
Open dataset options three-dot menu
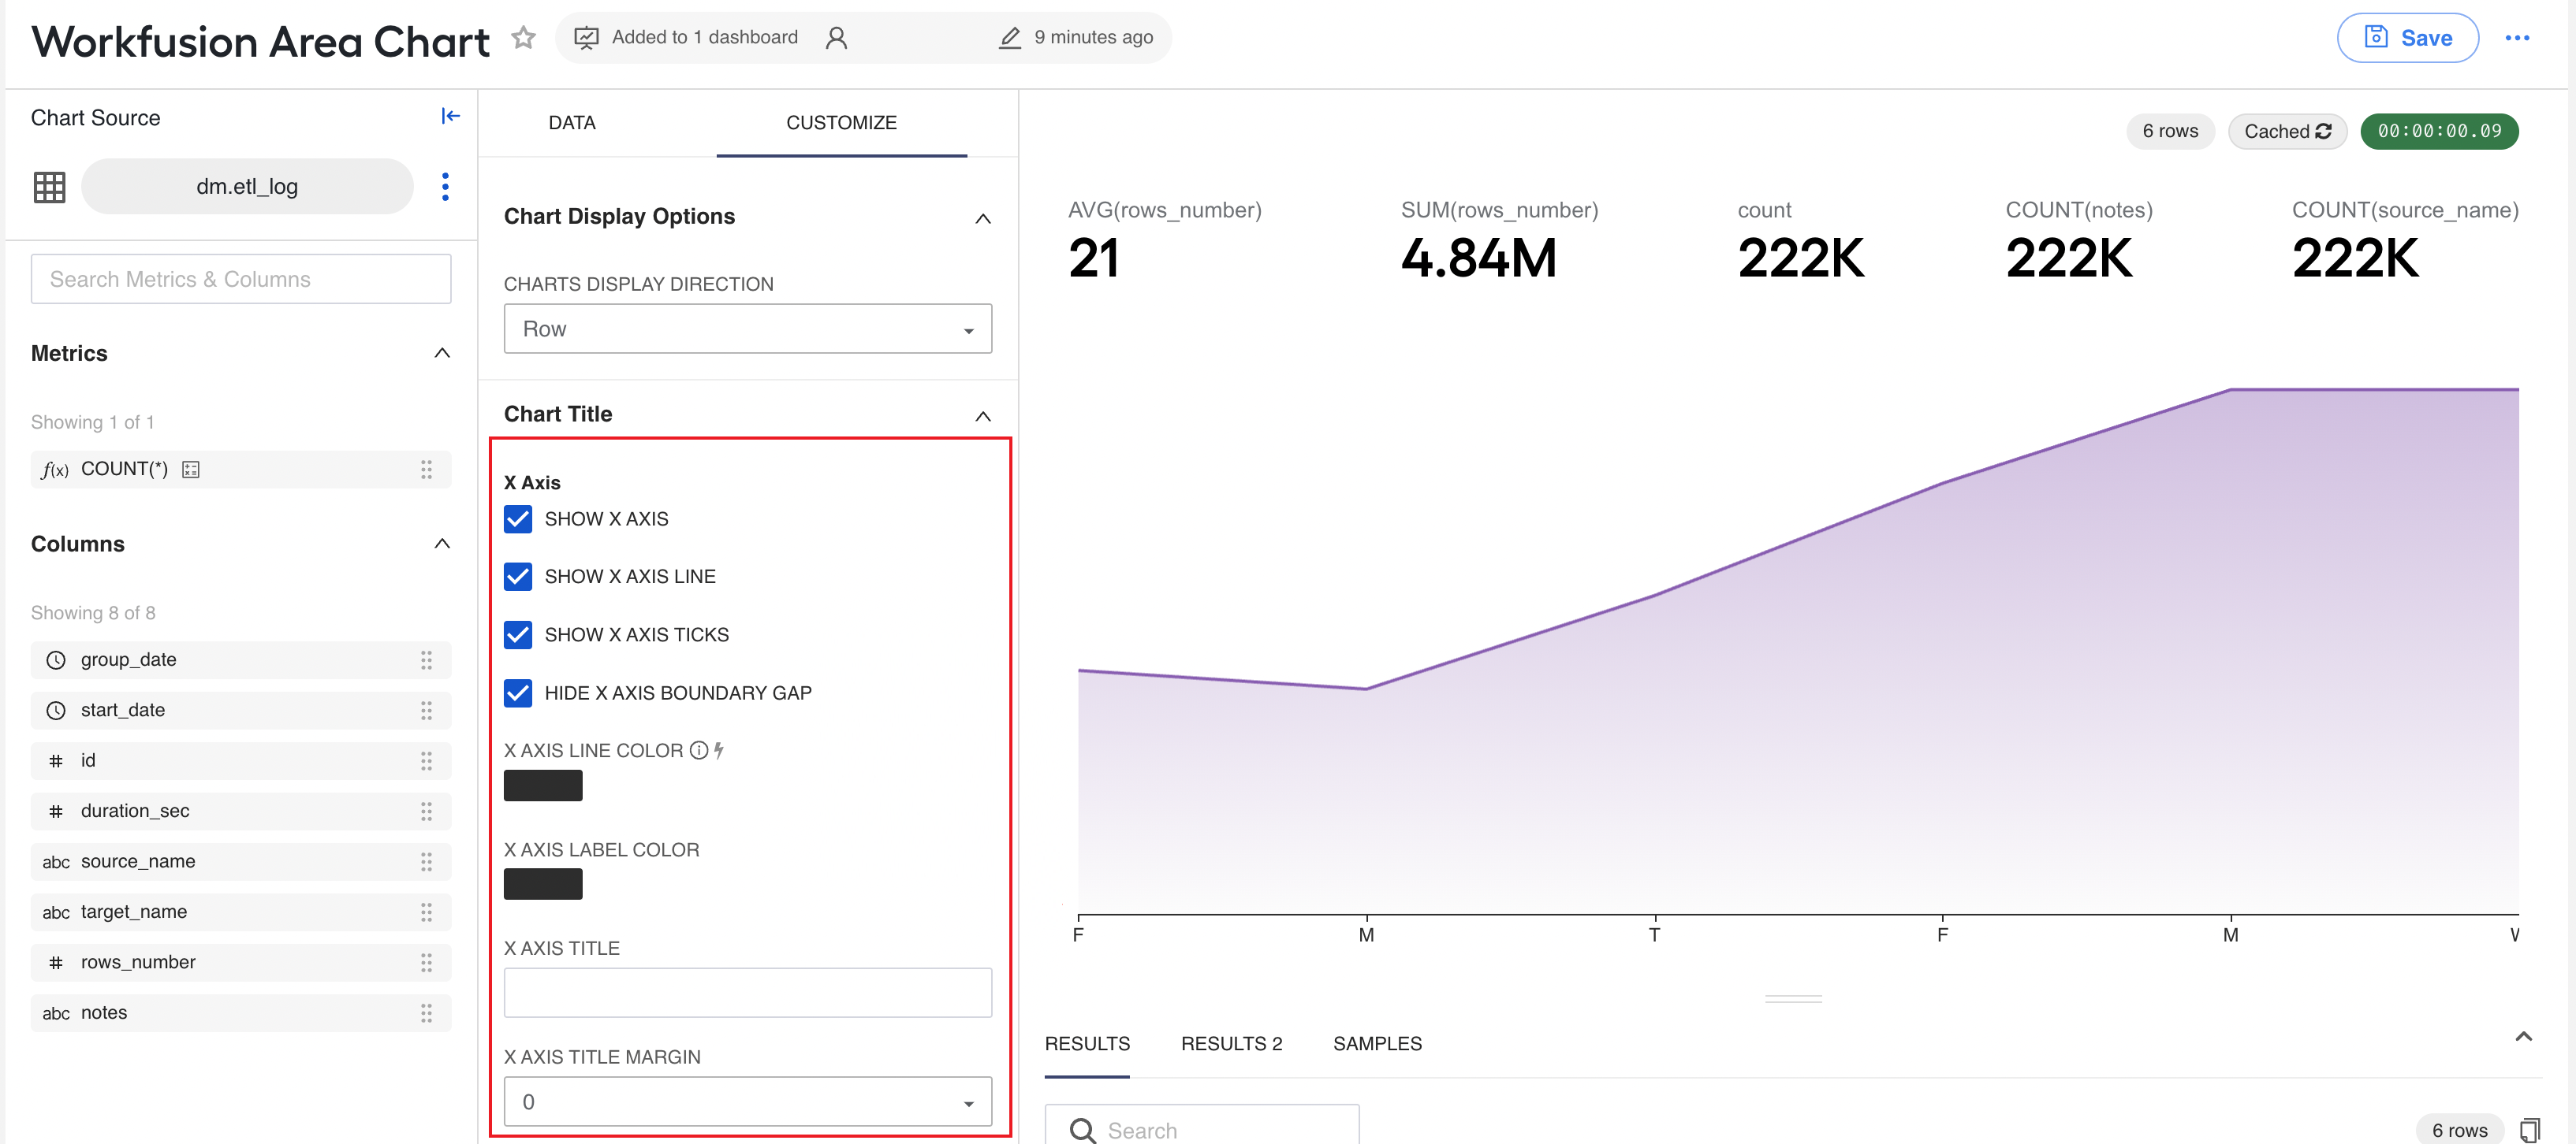click(445, 187)
